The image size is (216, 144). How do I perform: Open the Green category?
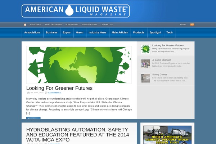coord(80,32)
